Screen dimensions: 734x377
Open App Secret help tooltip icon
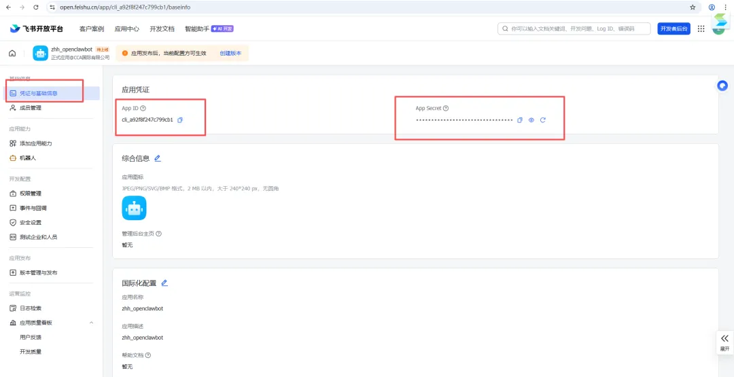click(446, 108)
